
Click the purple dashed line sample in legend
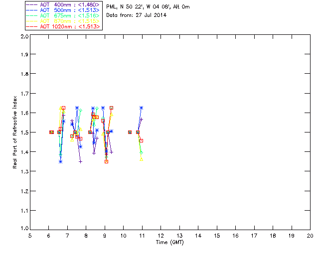pyautogui.click(x=32, y=4)
